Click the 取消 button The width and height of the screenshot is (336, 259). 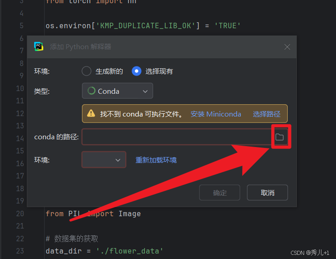267,193
